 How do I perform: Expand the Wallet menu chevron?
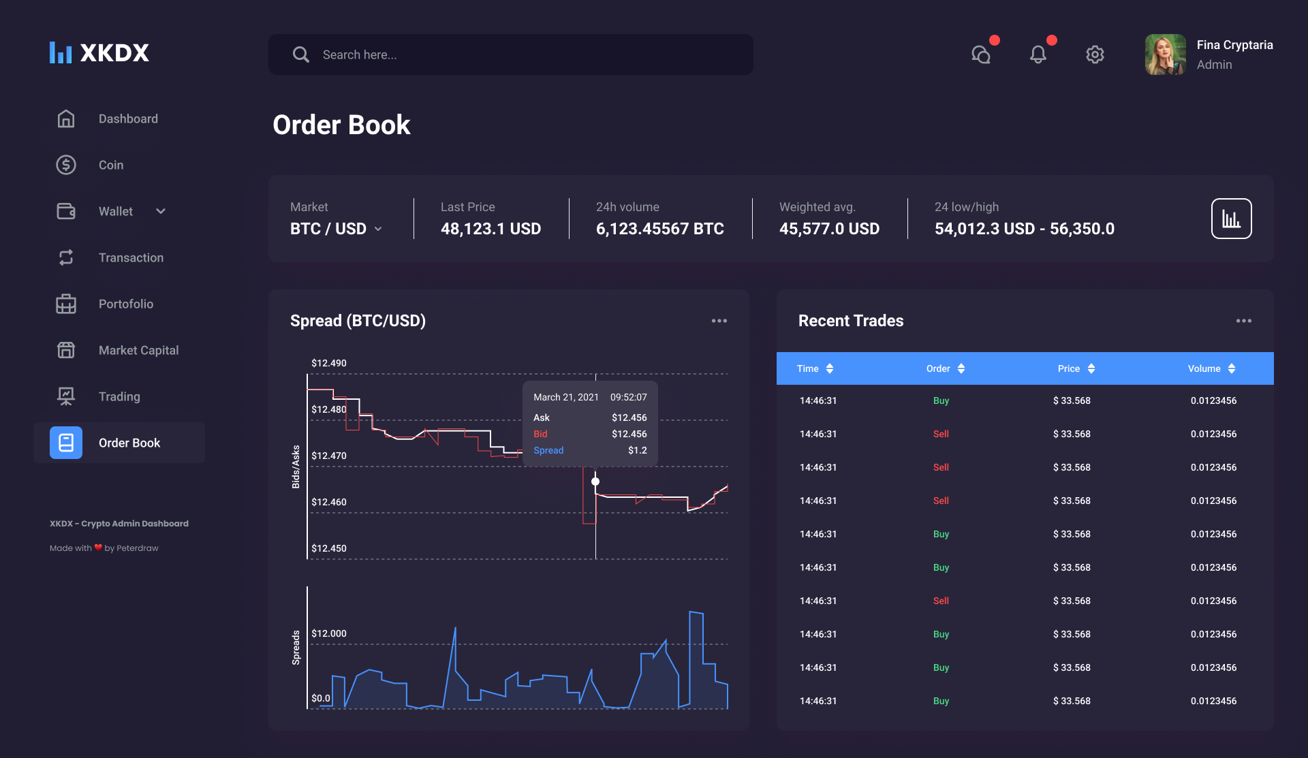[161, 211]
